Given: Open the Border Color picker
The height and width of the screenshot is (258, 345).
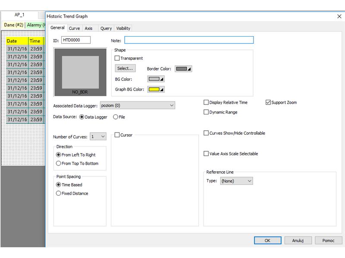Looking at the screenshot, I should [x=183, y=69].
